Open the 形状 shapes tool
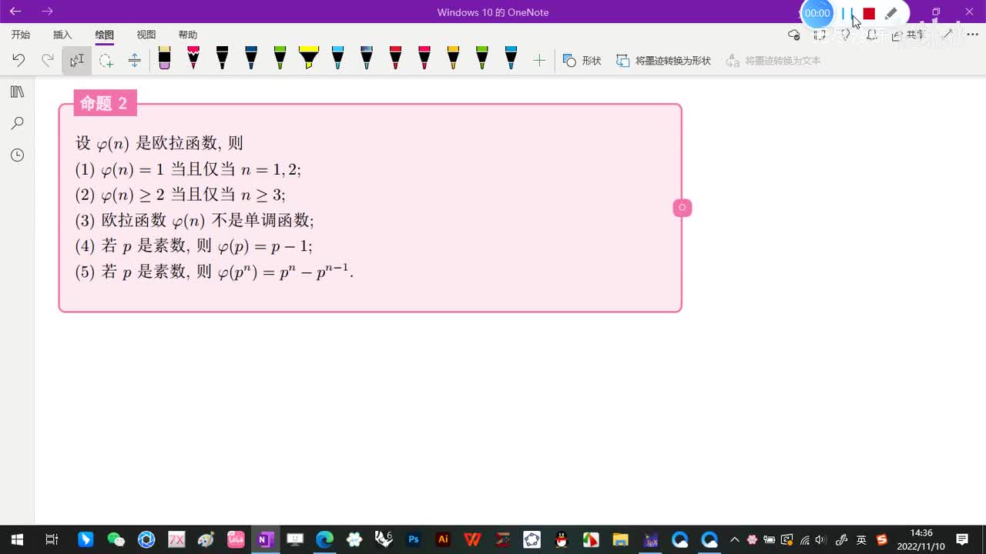Screen dimensions: 986x554 click(582, 60)
